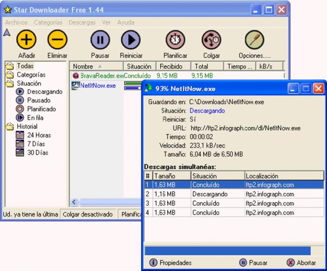The width and height of the screenshot is (327, 271).
Task: Click the Localización column header
Action: click(284, 176)
